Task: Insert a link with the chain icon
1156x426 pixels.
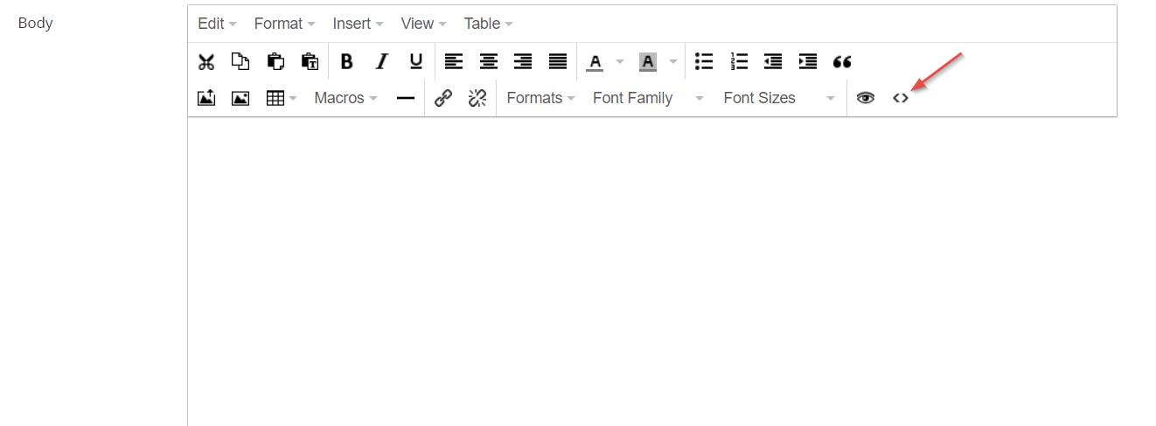Action: 443,98
